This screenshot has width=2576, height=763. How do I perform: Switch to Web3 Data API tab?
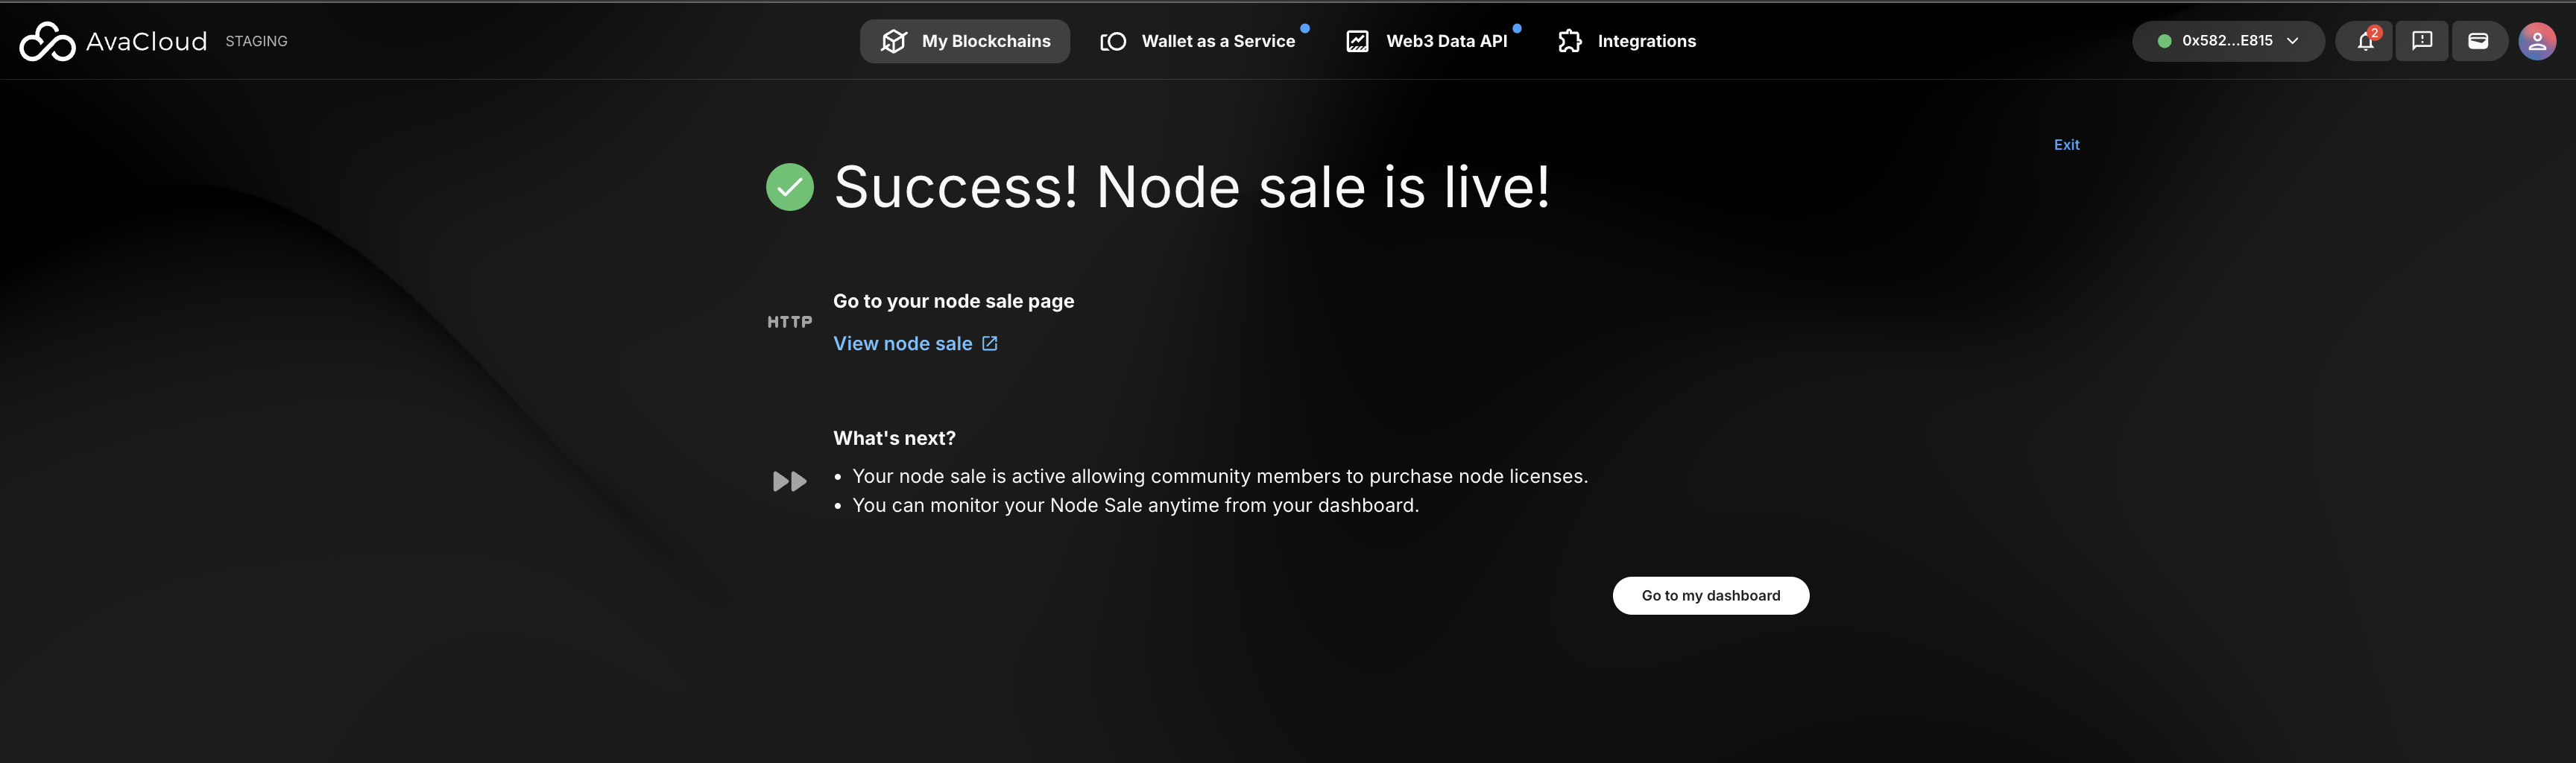[1445, 41]
